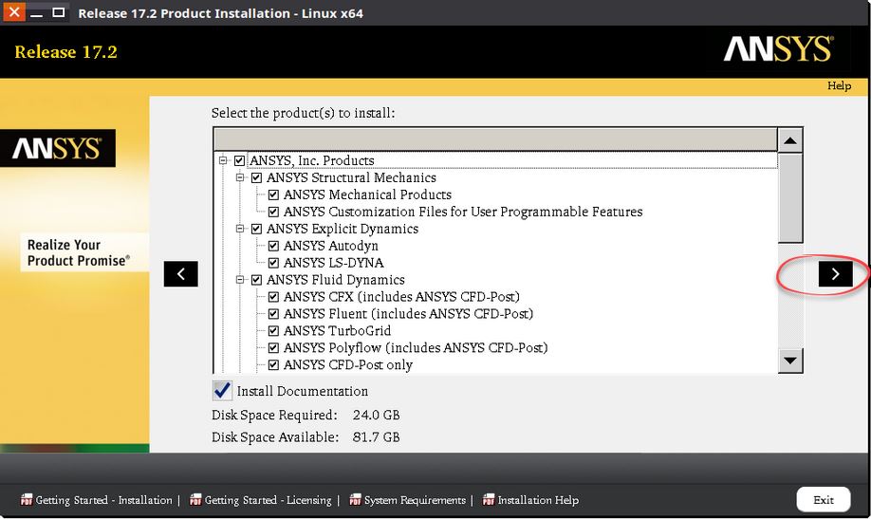Select ANSYS Explicit Dynamics row text
This screenshot has height=519, width=871.
pos(343,229)
